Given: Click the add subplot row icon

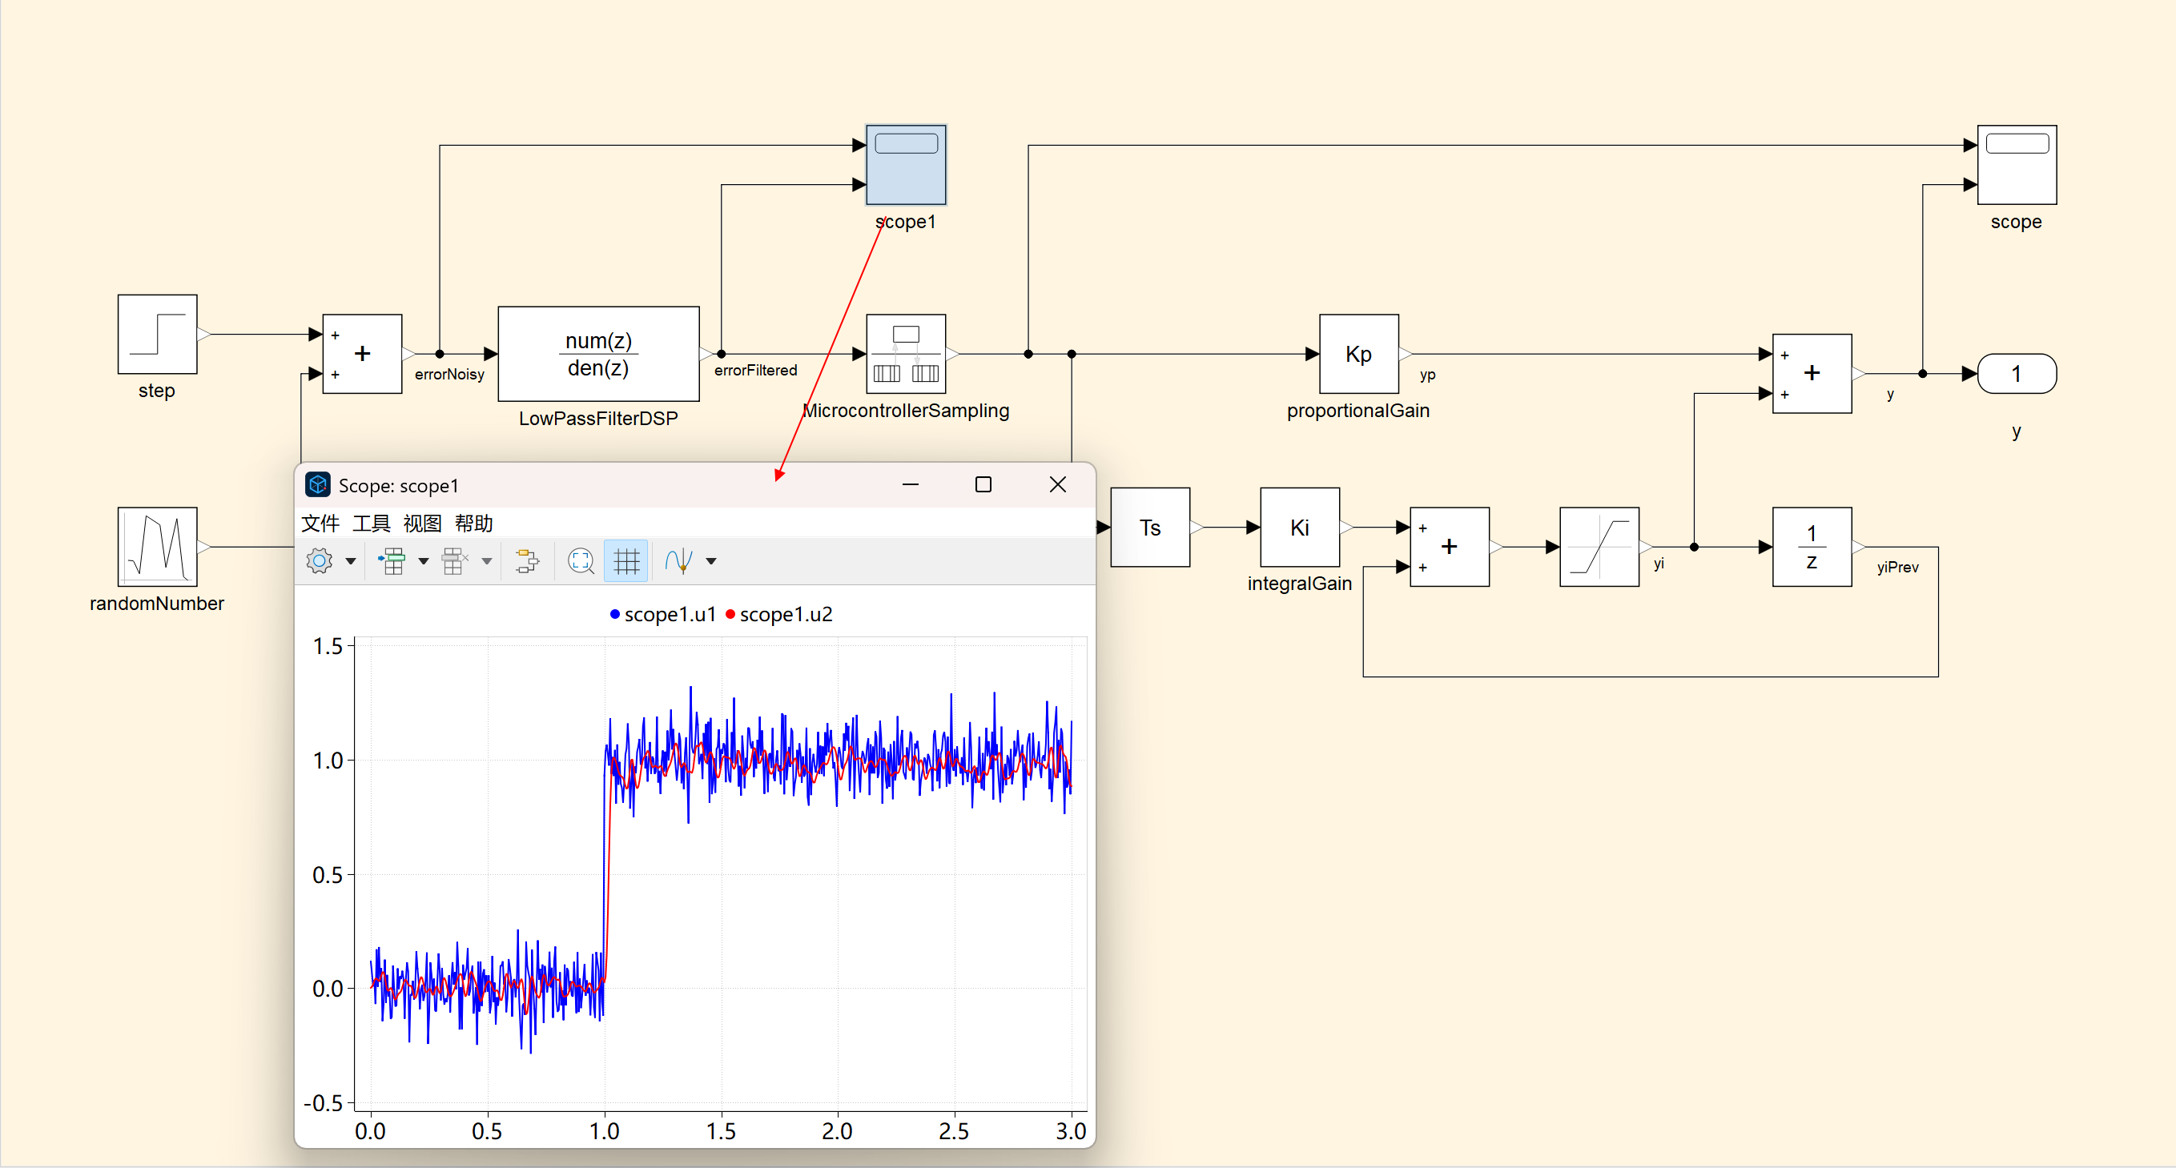Looking at the screenshot, I should pos(392,560).
